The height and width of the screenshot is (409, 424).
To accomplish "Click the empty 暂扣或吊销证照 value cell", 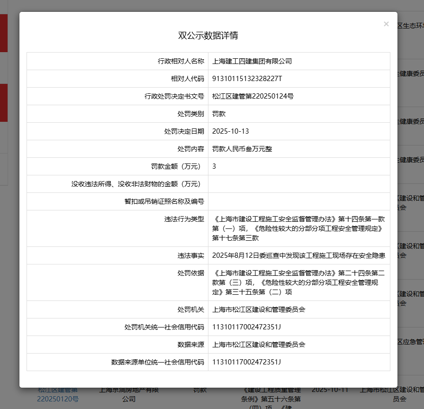I will click(298, 201).
